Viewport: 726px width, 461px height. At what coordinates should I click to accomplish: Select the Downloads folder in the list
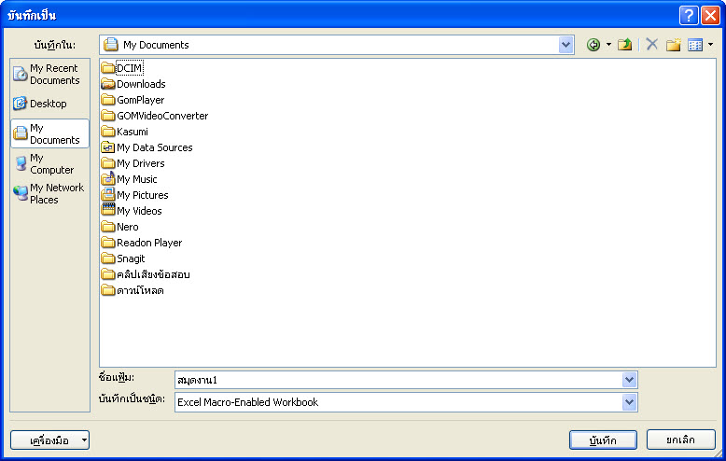pos(140,84)
